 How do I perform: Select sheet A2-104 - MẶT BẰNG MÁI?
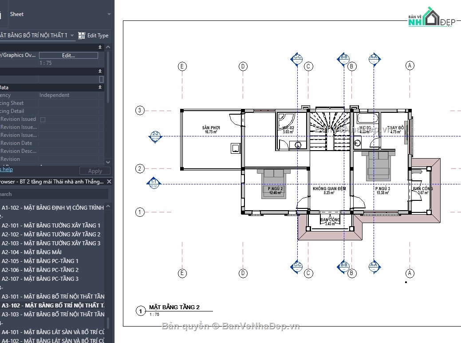click(32, 252)
